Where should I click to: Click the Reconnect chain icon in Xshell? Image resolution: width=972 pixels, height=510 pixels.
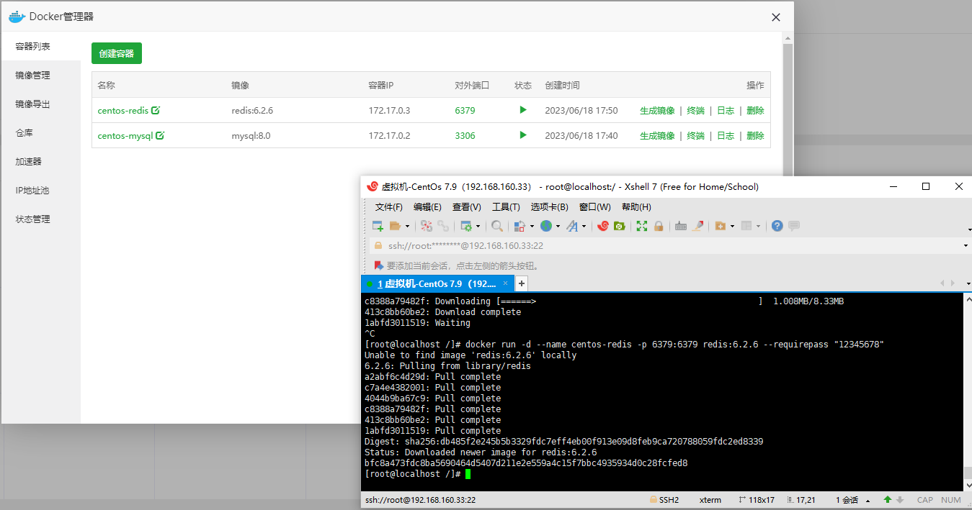(443, 226)
